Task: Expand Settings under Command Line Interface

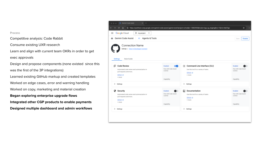Action: [187, 84]
